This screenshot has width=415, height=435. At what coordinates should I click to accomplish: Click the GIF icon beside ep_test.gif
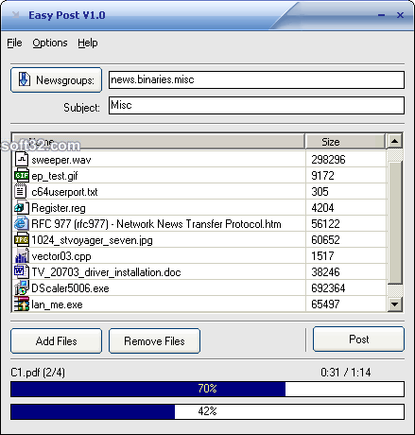tap(22, 175)
